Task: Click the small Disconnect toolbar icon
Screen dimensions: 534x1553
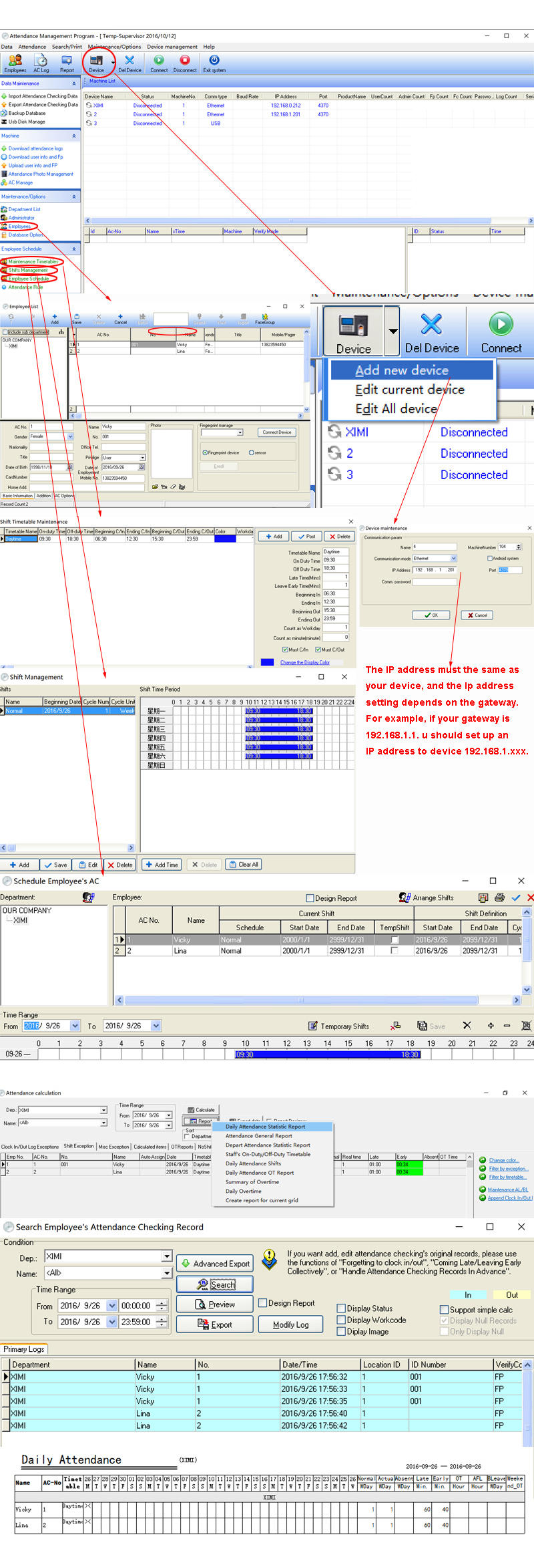Action: point(185,60)
